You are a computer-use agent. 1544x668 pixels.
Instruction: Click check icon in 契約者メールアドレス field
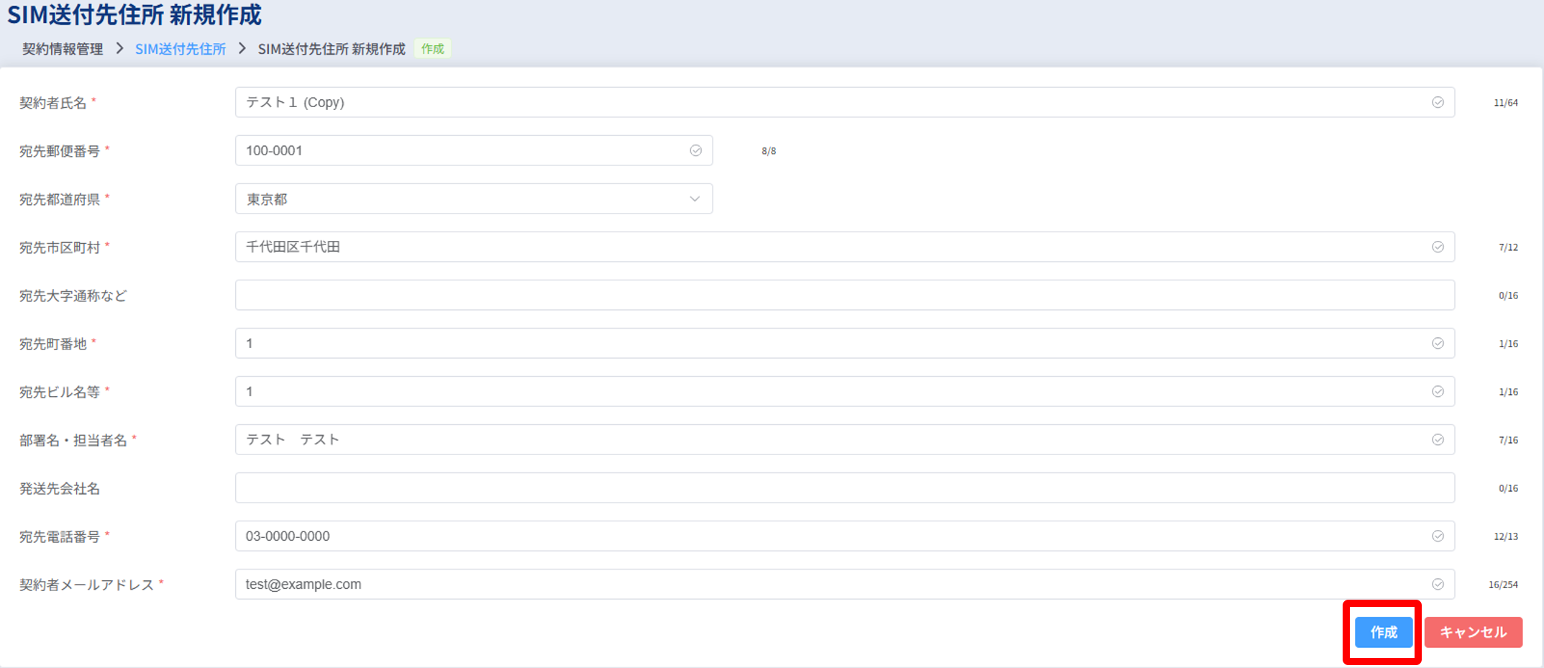tap(1437, 584)
